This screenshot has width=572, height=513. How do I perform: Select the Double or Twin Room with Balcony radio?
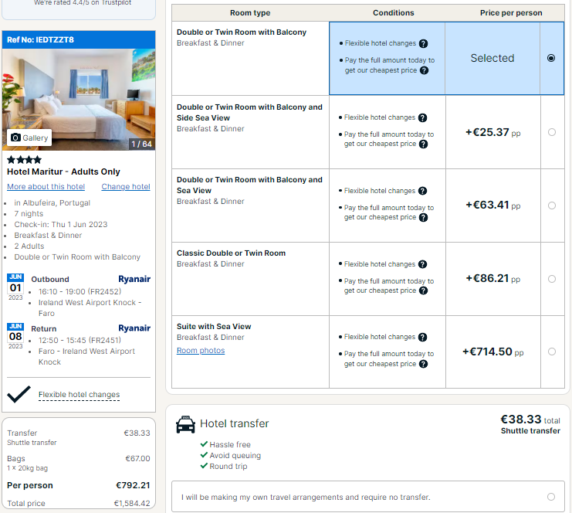(551, 58)
